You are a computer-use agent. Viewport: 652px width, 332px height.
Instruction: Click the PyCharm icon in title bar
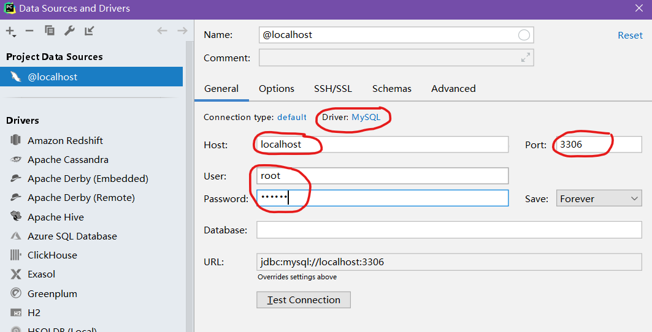[10, 8]
